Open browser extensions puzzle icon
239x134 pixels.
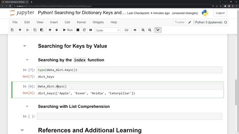[225, 6]
